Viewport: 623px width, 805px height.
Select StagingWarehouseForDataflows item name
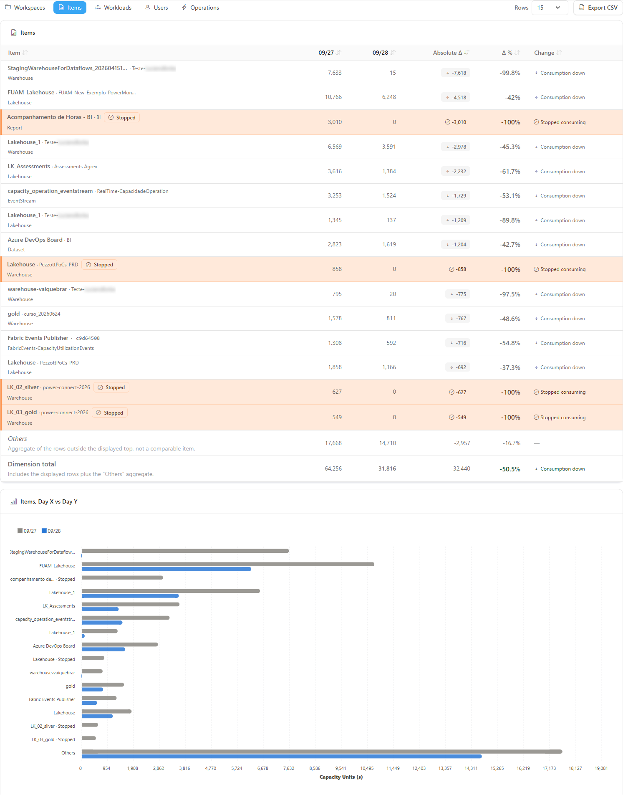(67, 68)
